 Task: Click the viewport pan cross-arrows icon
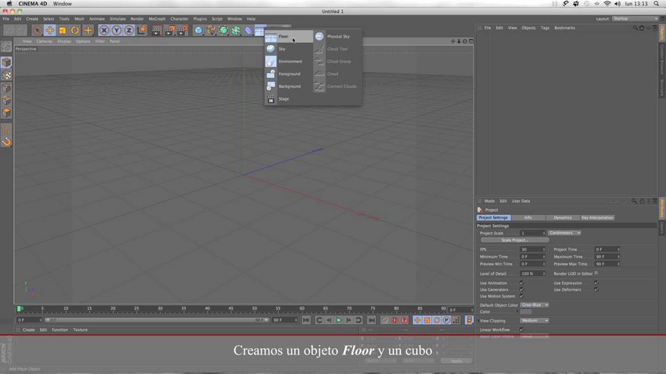tap(453, 41)
